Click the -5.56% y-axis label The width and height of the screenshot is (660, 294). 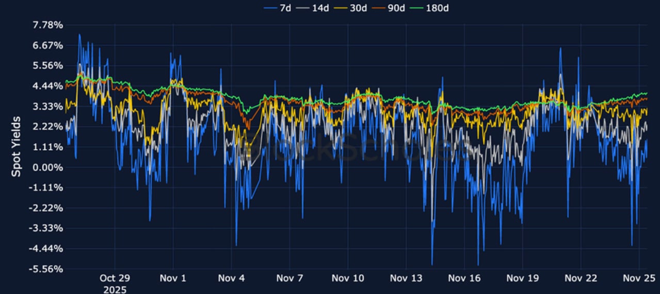click(x=46, y=269)
